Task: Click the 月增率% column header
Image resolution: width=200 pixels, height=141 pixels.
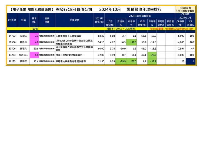Action: pos(121,23)
